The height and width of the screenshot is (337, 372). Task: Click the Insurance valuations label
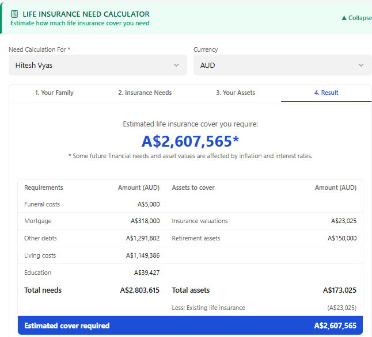click(x=200, y=221)
